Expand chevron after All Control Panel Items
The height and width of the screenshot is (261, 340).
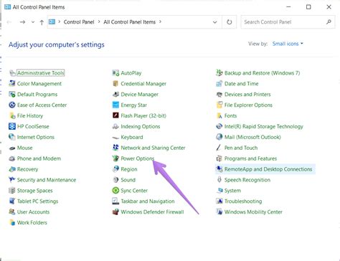click(160, 22)
